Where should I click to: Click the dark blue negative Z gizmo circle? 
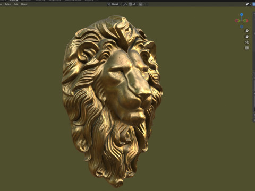click(242, 27)
